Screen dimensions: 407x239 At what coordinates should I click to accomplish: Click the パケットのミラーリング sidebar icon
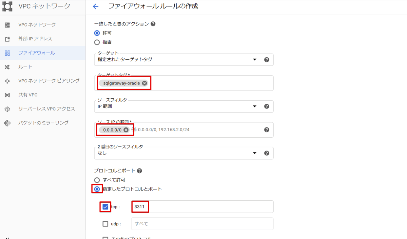(x=7, y=123)
